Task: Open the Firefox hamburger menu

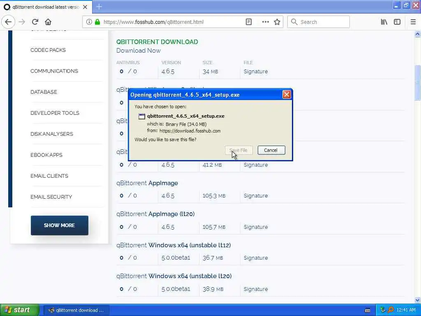Action: pyautogui.click(x=413, y=22)
